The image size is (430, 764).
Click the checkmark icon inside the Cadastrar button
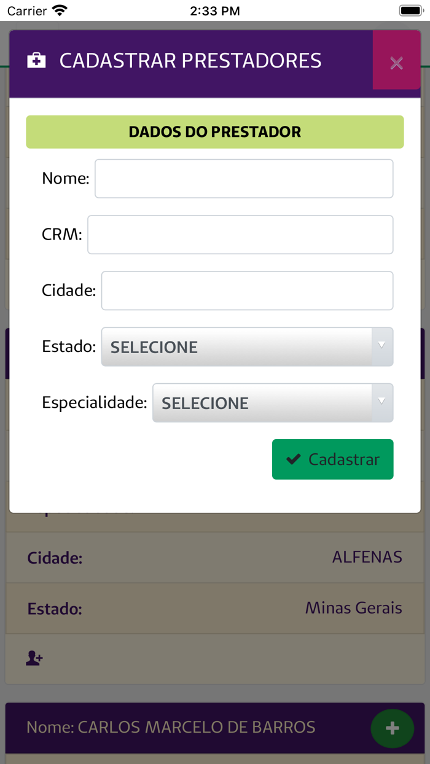click(x=294, y=459)
